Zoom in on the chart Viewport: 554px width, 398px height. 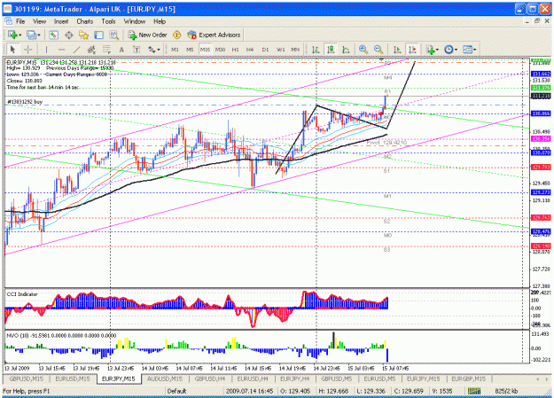coord(363,50)
